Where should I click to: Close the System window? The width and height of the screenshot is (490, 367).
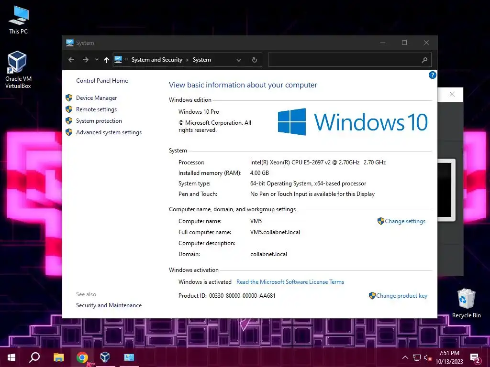click(426, 43)
